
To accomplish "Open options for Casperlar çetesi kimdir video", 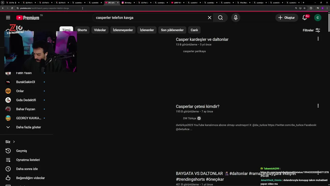I will click(x=318, y=106).
